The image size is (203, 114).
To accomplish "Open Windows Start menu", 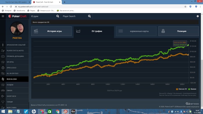I will [x=3, y=111].
